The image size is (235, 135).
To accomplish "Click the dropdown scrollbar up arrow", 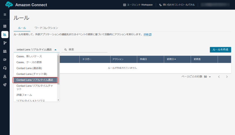I will coord(58,54).
